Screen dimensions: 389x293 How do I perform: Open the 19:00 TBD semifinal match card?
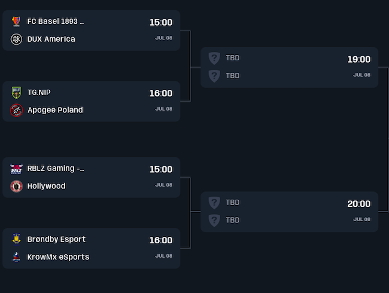point(289,67)
